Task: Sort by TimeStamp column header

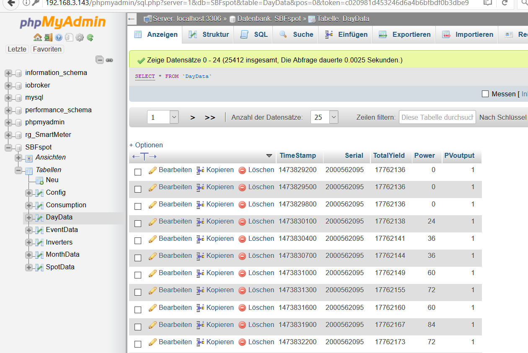Action: [298, 155]
